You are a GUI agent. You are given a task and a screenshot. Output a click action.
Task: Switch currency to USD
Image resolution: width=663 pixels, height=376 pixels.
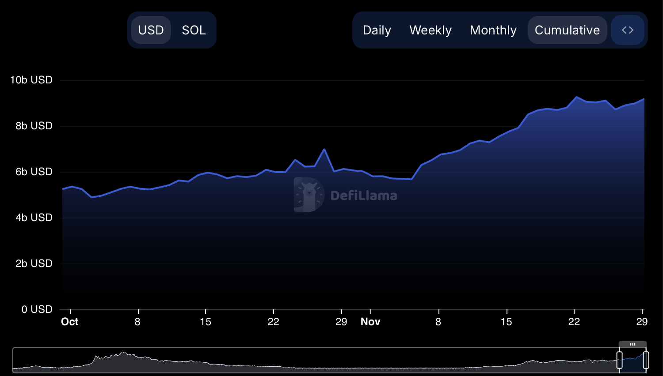[151, 30]
